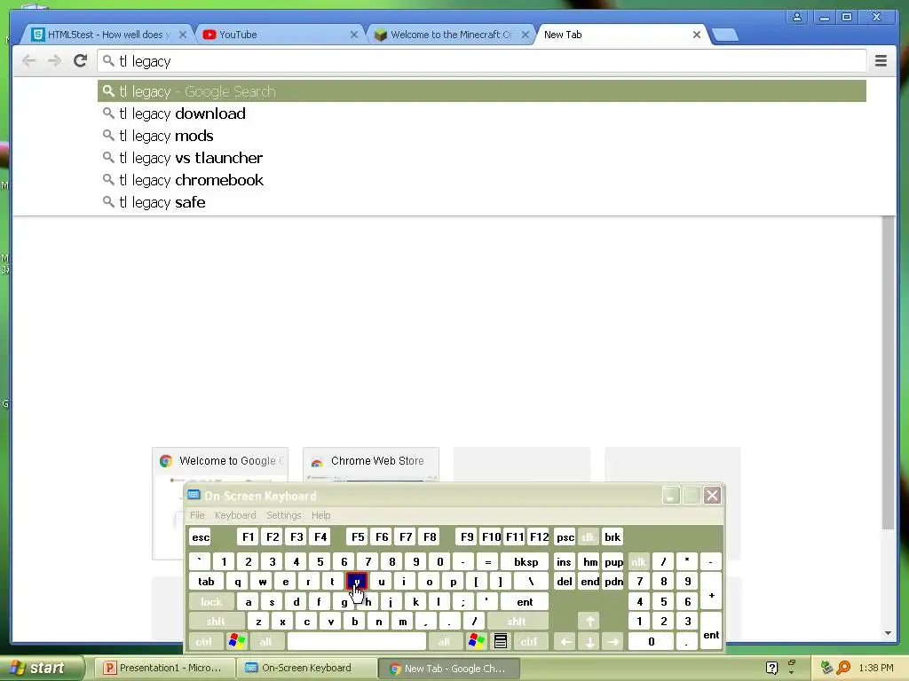Open the Welcome to Google Chrome thumbnail
909x681 pixels.
click(220, 465)
